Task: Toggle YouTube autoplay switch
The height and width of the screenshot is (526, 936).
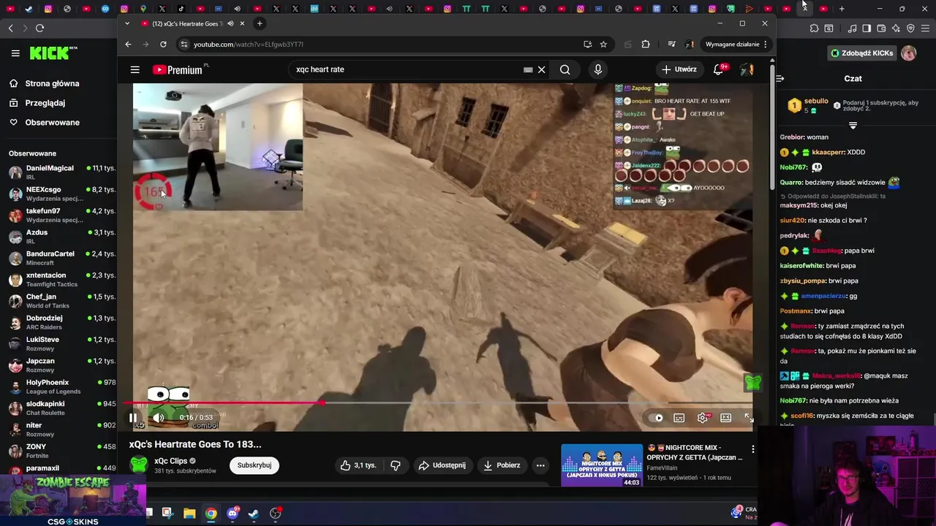Action: [656, 418]
